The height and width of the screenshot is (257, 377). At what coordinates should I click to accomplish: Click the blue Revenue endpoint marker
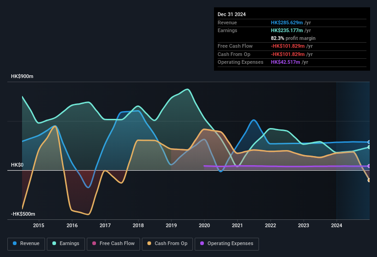tap(369, 142)
